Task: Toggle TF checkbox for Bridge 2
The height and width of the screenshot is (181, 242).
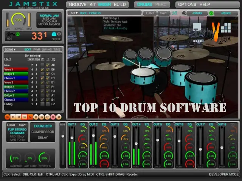Action: click(x=48, y=87)
